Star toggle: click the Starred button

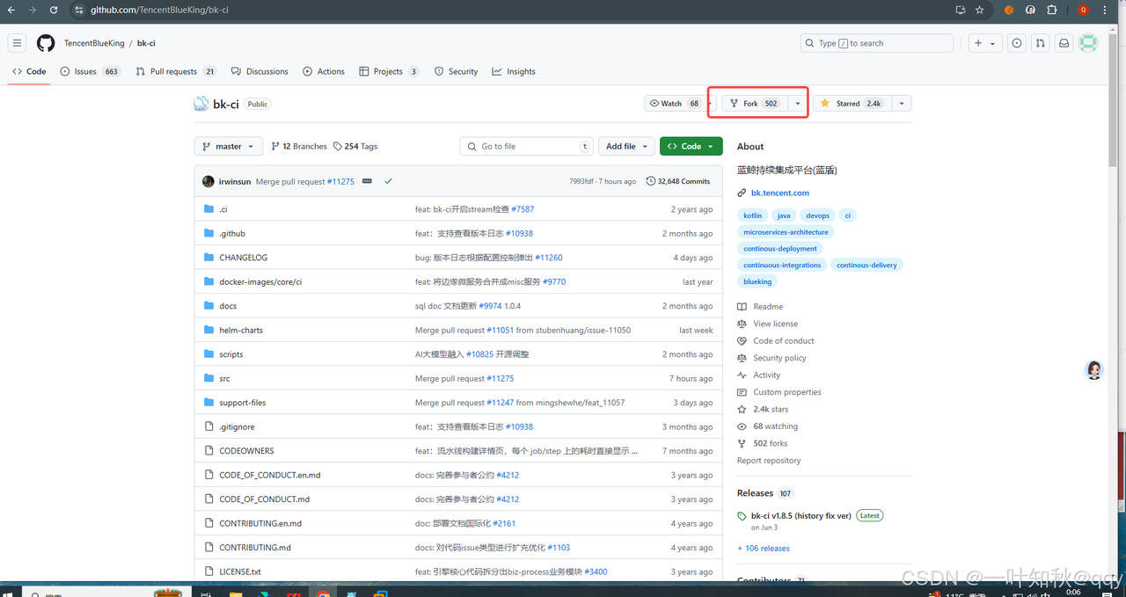[852, 104]
